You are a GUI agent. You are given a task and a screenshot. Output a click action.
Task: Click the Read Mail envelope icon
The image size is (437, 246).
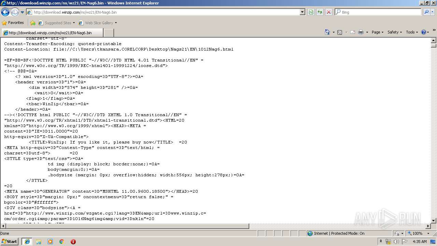(353, 32)
